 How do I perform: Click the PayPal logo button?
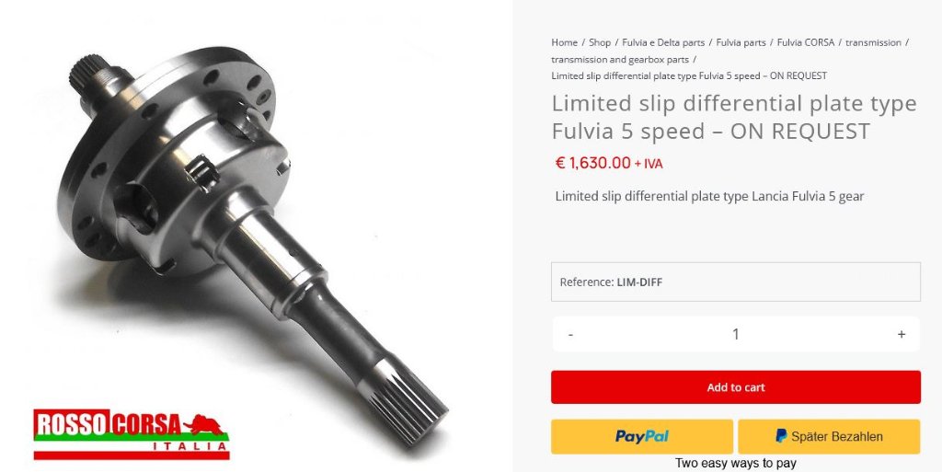click(x=641, y=436)
